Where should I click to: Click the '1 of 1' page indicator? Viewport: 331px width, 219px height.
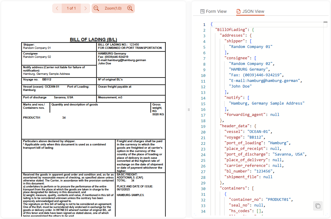[71, 8]
